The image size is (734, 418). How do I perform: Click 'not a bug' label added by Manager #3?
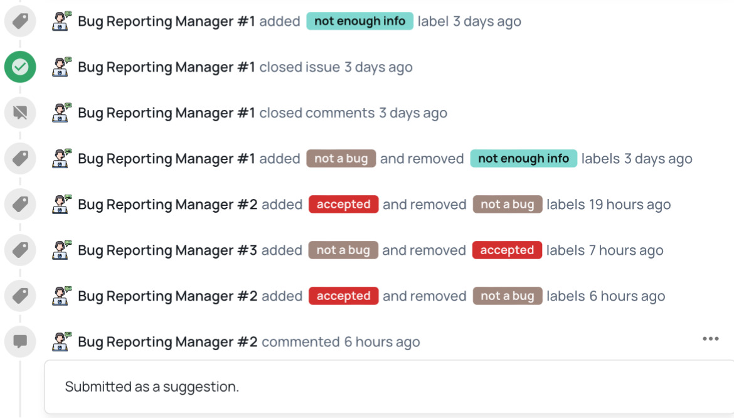tap(343, 250)
